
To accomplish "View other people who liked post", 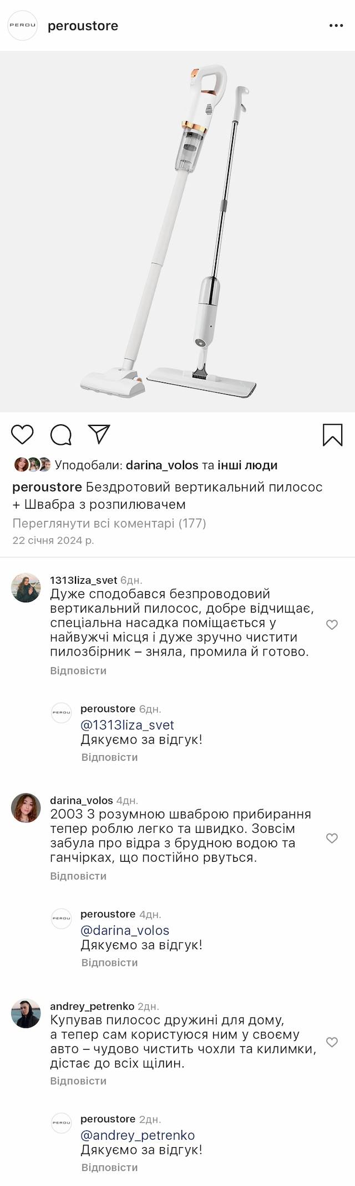I will coord(247,465).
